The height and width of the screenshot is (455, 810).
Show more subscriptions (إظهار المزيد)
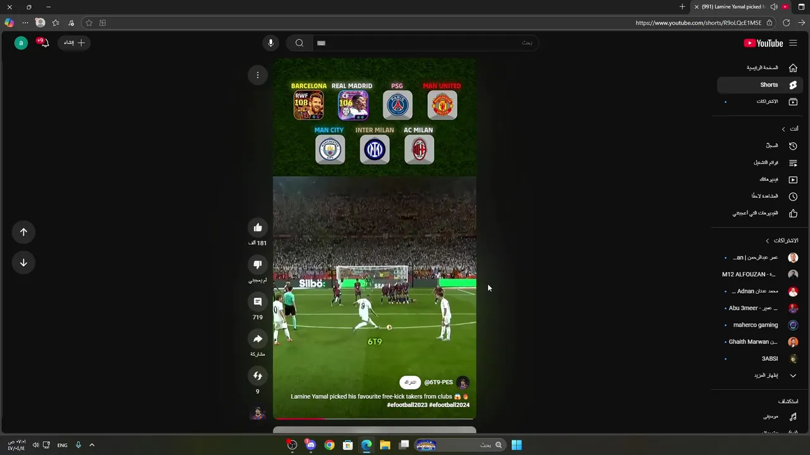pyautogui.click(x=759, y=375)
